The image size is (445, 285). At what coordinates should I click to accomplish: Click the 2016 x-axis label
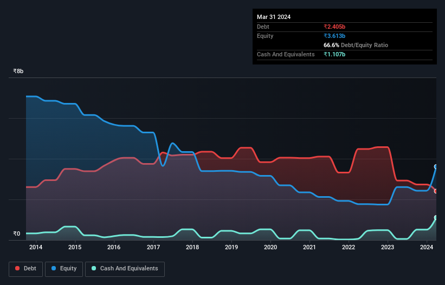tap(114, 247)
